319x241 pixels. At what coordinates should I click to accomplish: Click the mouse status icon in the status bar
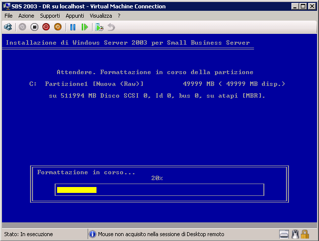point(295,234)
